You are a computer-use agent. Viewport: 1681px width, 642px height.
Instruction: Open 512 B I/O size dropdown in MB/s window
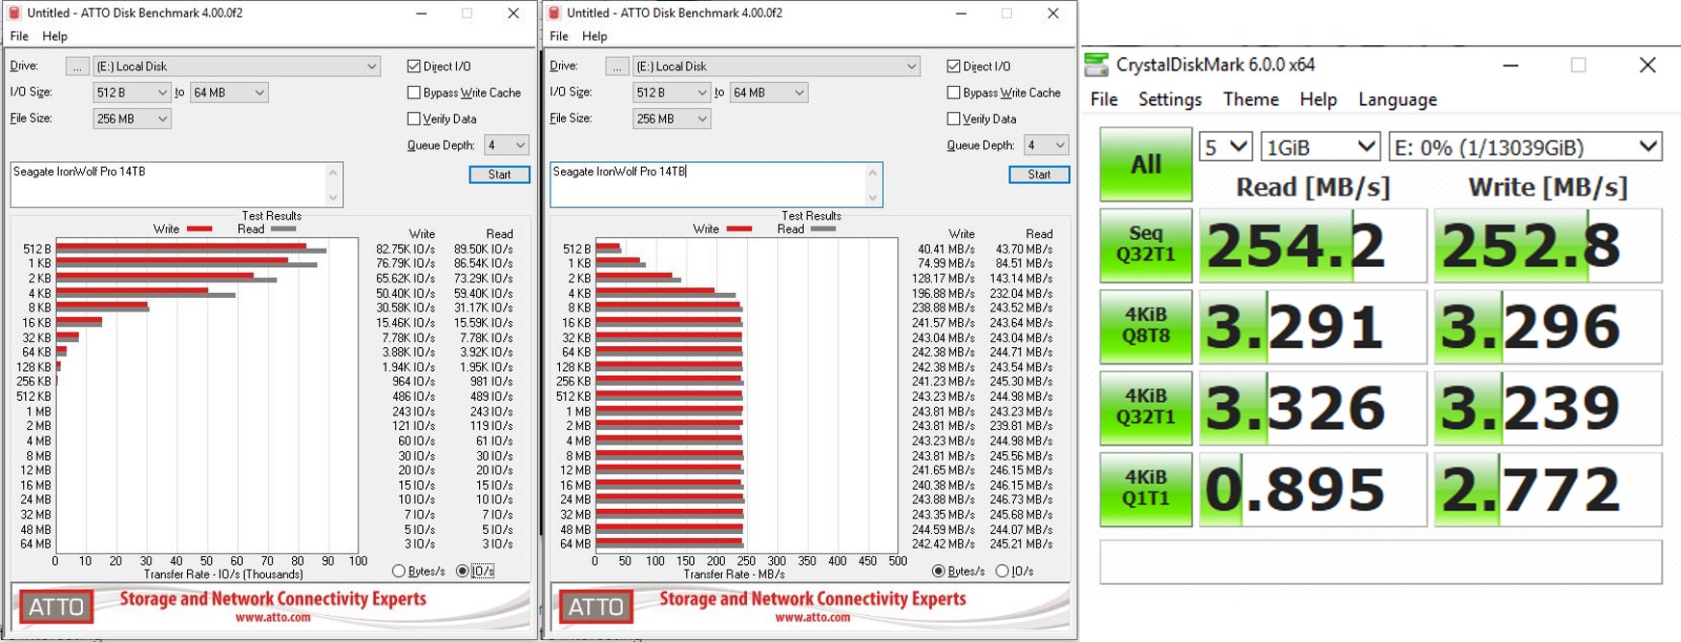click(x=672, y=93)
